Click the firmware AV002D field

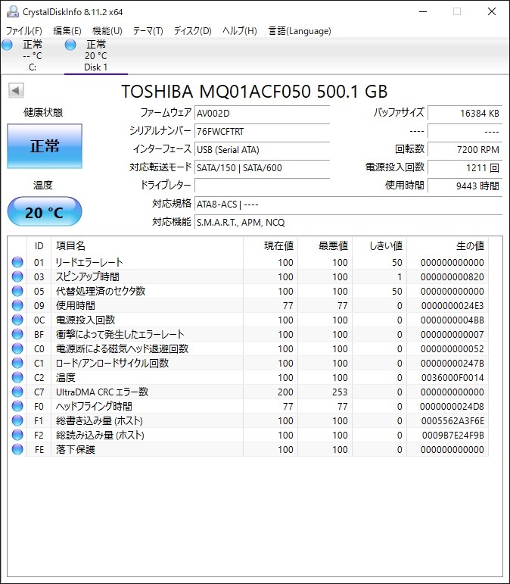point(262,113)
